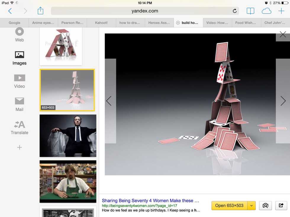The width and height of the screenshot is (290, 217).
Task: Click search by image camera icon
Action: [x=265, y=205]
